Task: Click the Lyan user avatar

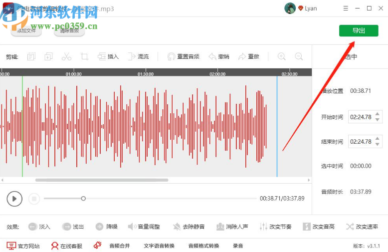Action: click(290, 8)
